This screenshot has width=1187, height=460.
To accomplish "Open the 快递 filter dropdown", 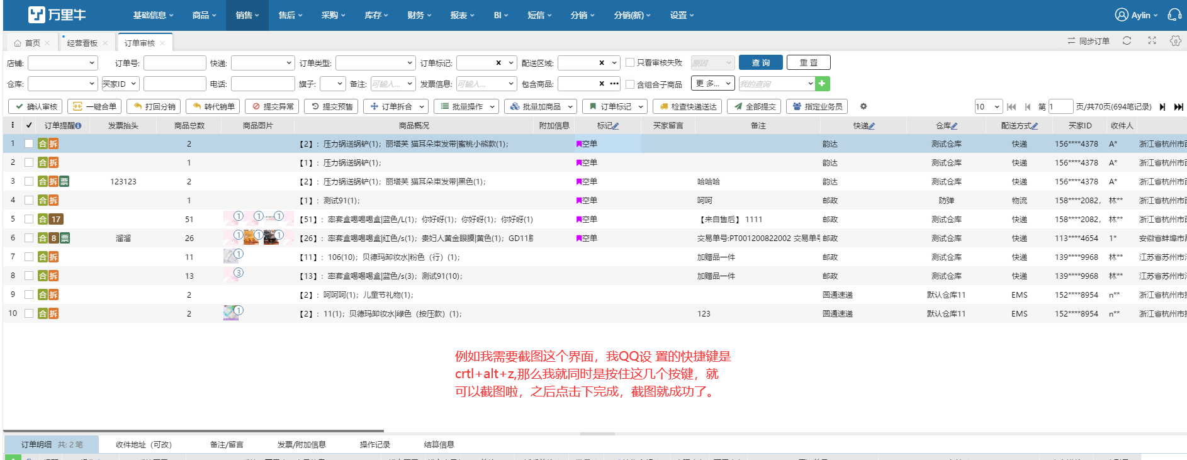I will 263,63.
